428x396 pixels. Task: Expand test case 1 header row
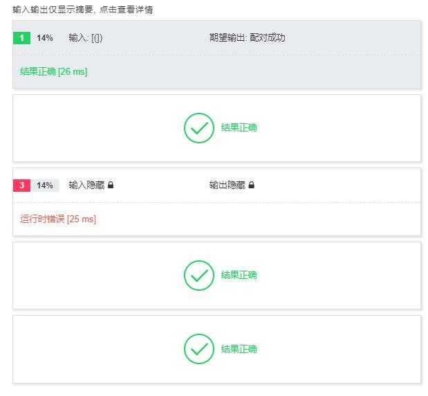click(216, 37)
